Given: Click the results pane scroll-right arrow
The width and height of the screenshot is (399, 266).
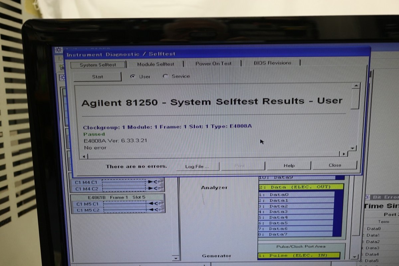Looking at the screenshot, I should click(x=343, y=154).
